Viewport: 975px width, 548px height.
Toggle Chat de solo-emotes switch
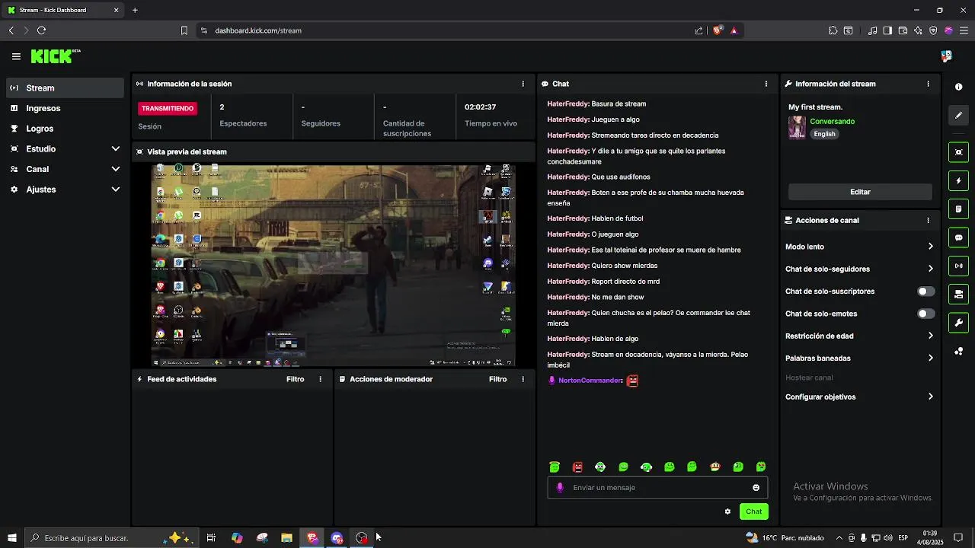(x=925, y=314)
